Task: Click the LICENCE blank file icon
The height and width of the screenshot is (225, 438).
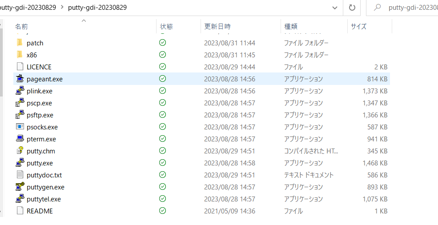Action: click(x=20, y=67)
